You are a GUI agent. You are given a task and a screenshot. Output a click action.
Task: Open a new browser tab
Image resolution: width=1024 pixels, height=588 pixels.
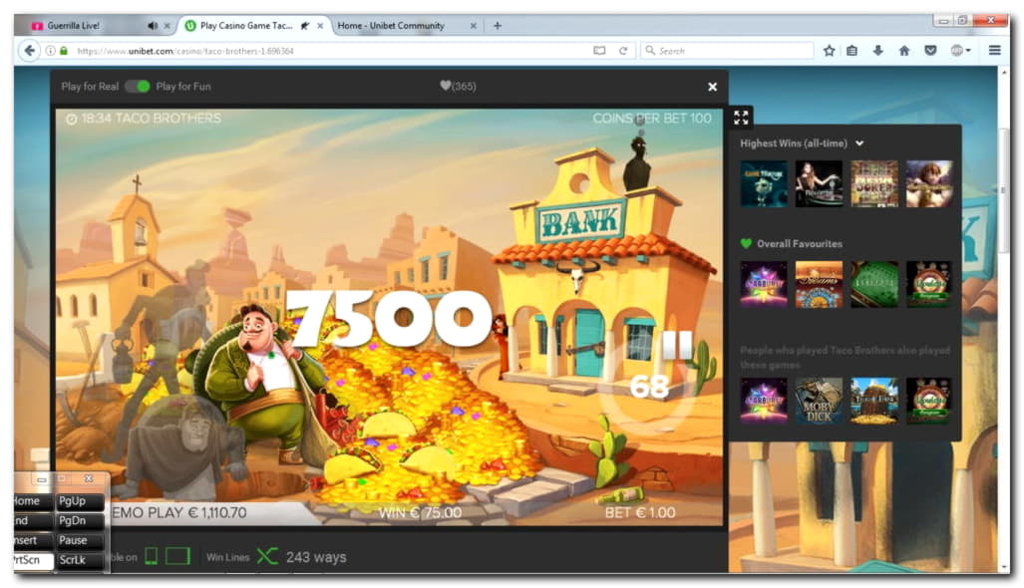pos(498,26)
